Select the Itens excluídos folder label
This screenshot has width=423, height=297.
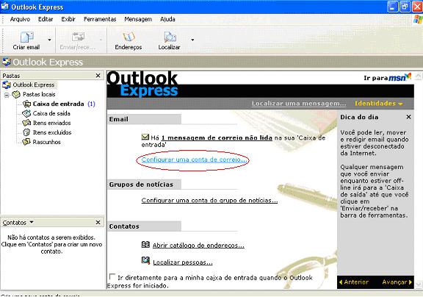(52, 132)
